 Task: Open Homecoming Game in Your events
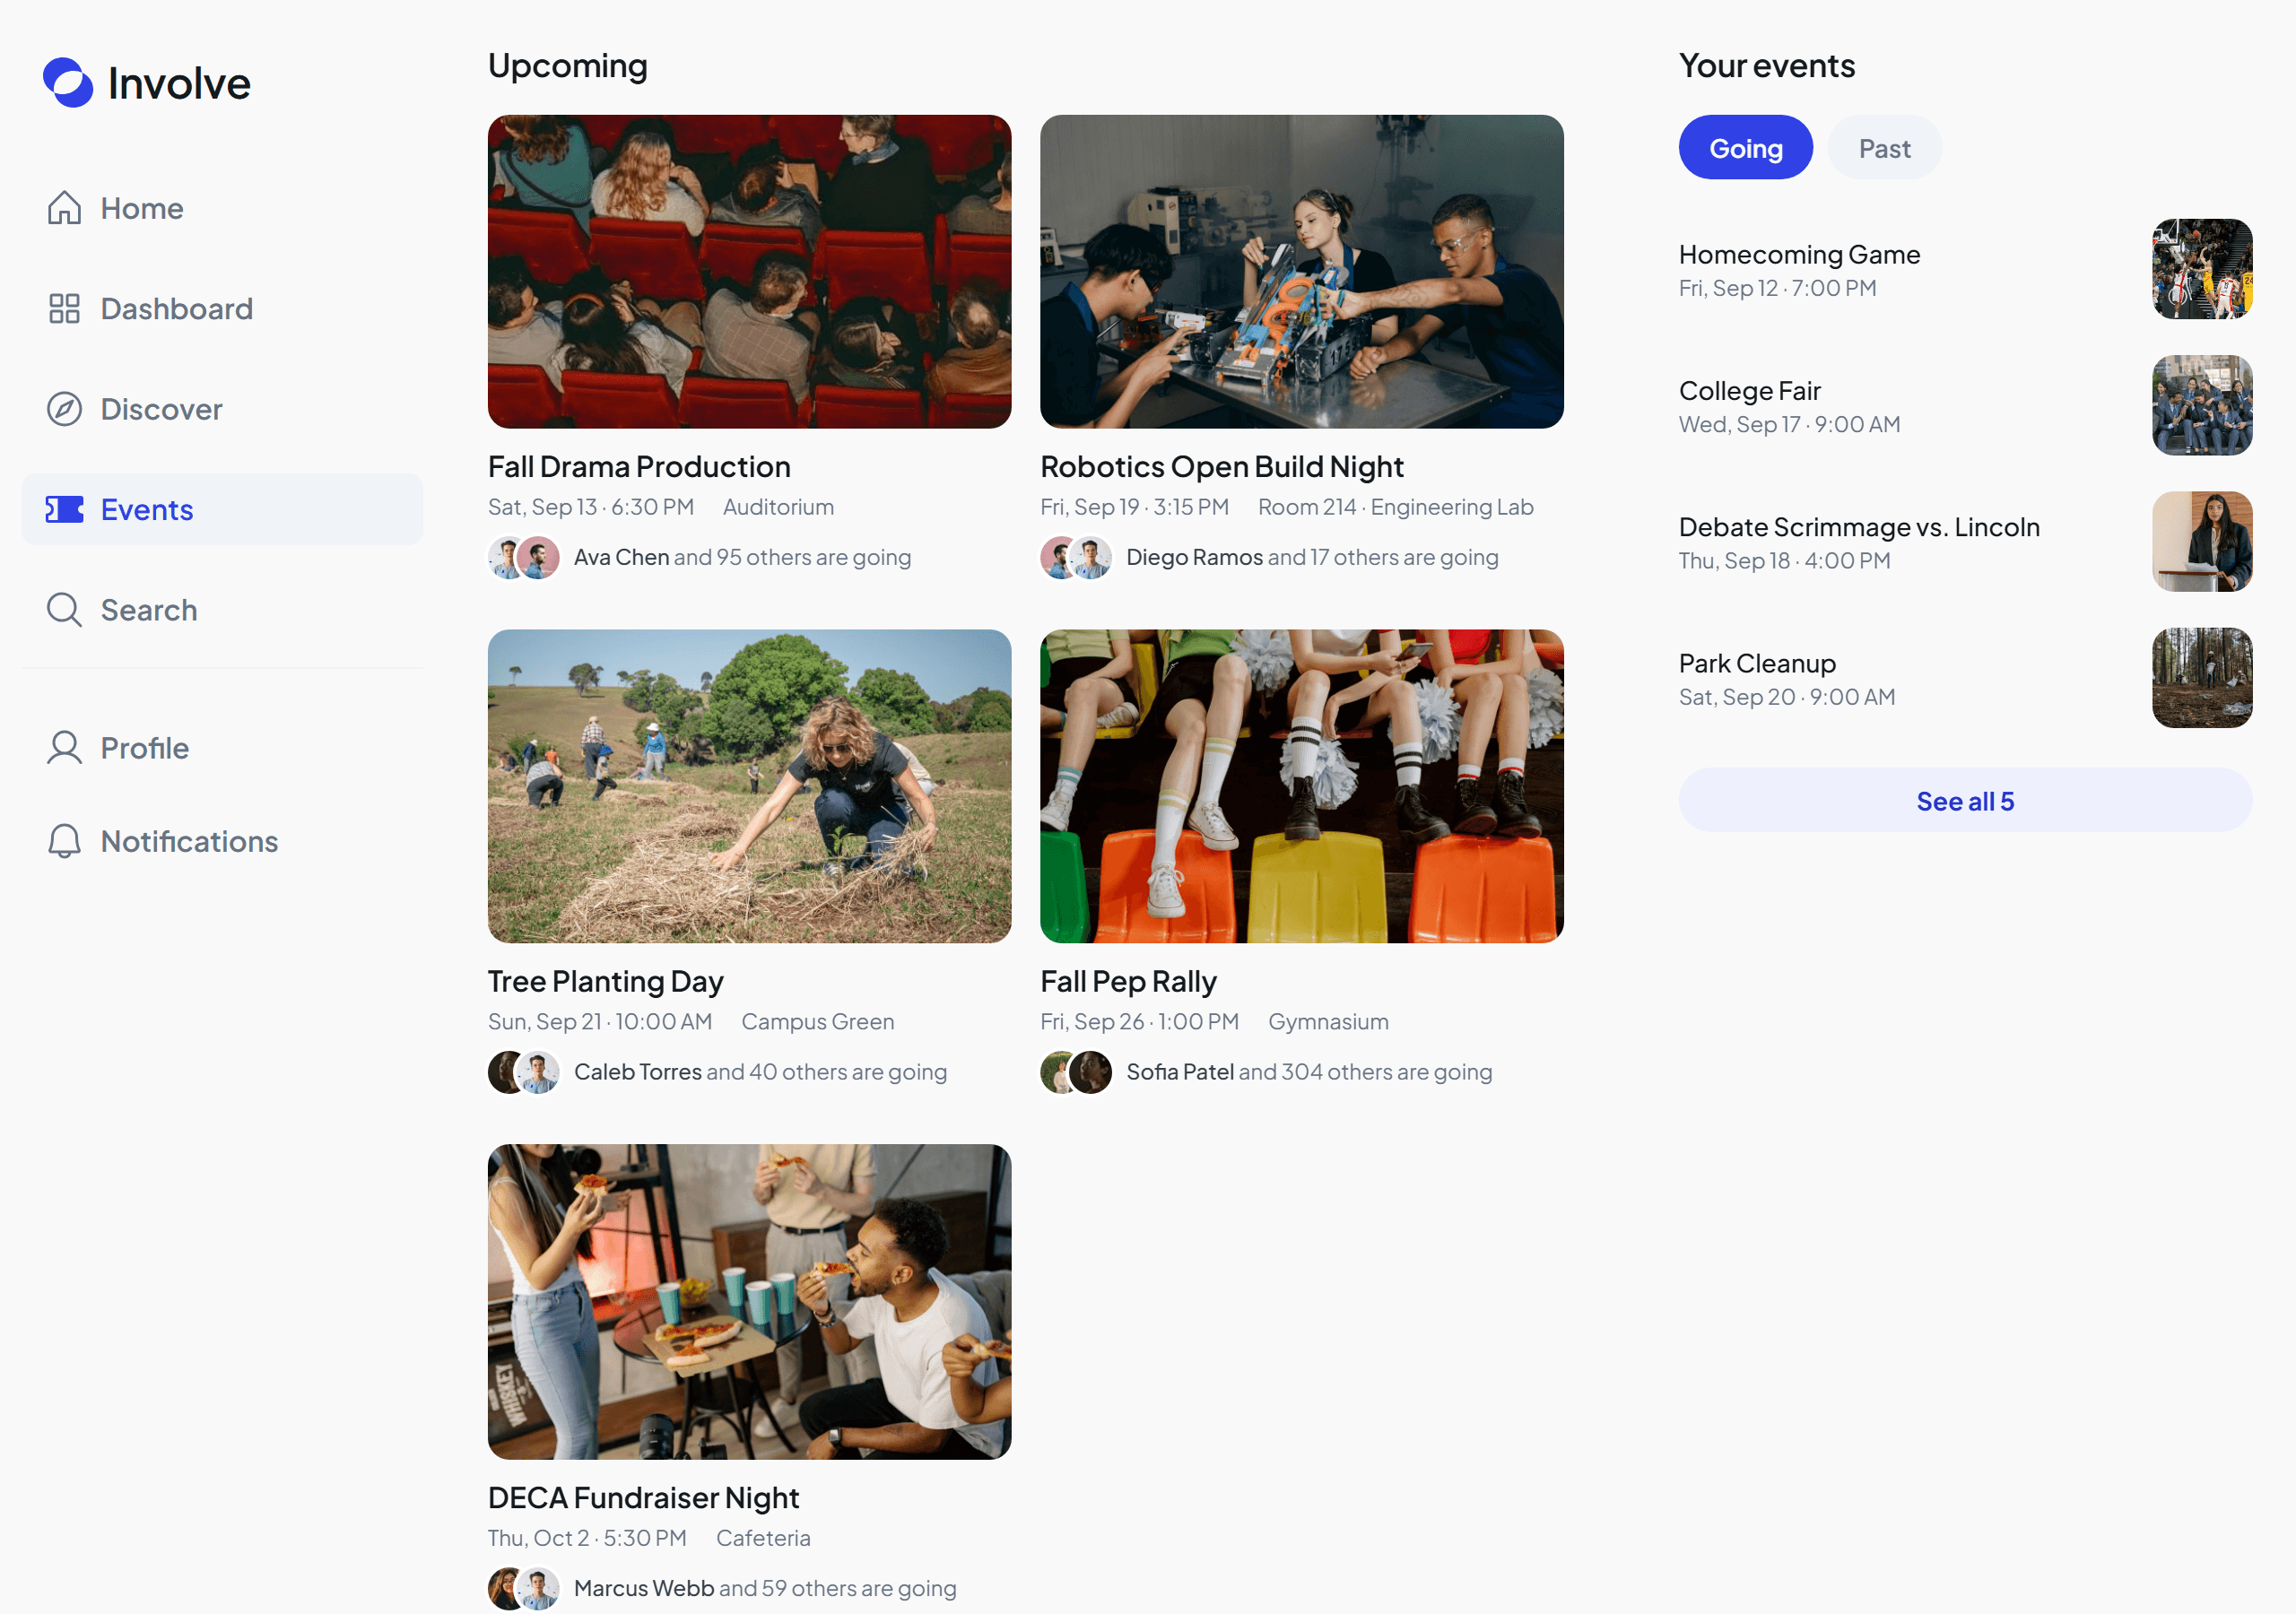(x=1965, y=269)
